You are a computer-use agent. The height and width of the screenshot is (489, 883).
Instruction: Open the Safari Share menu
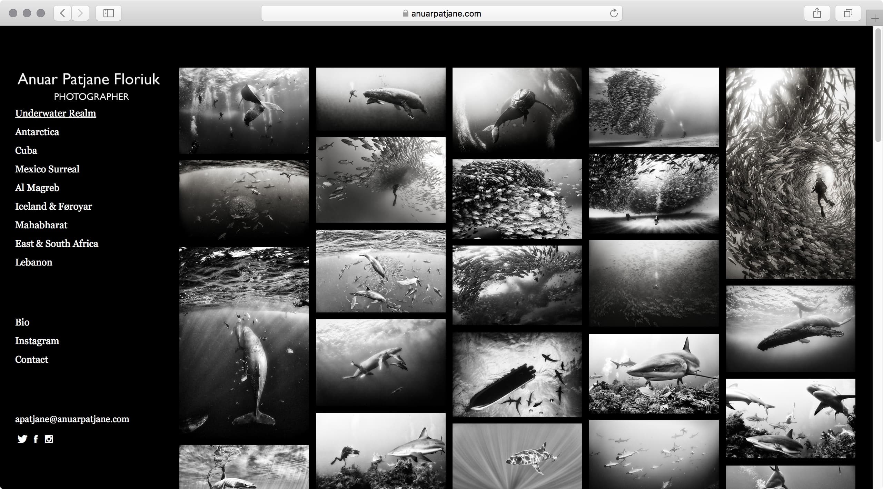(x=817, y=13)
